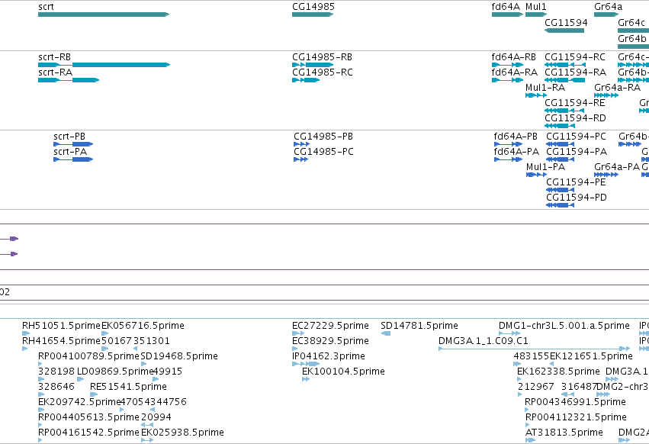Select the Gr64c gene feature
This screenshot has height=444, width=649.
(633, 31)
